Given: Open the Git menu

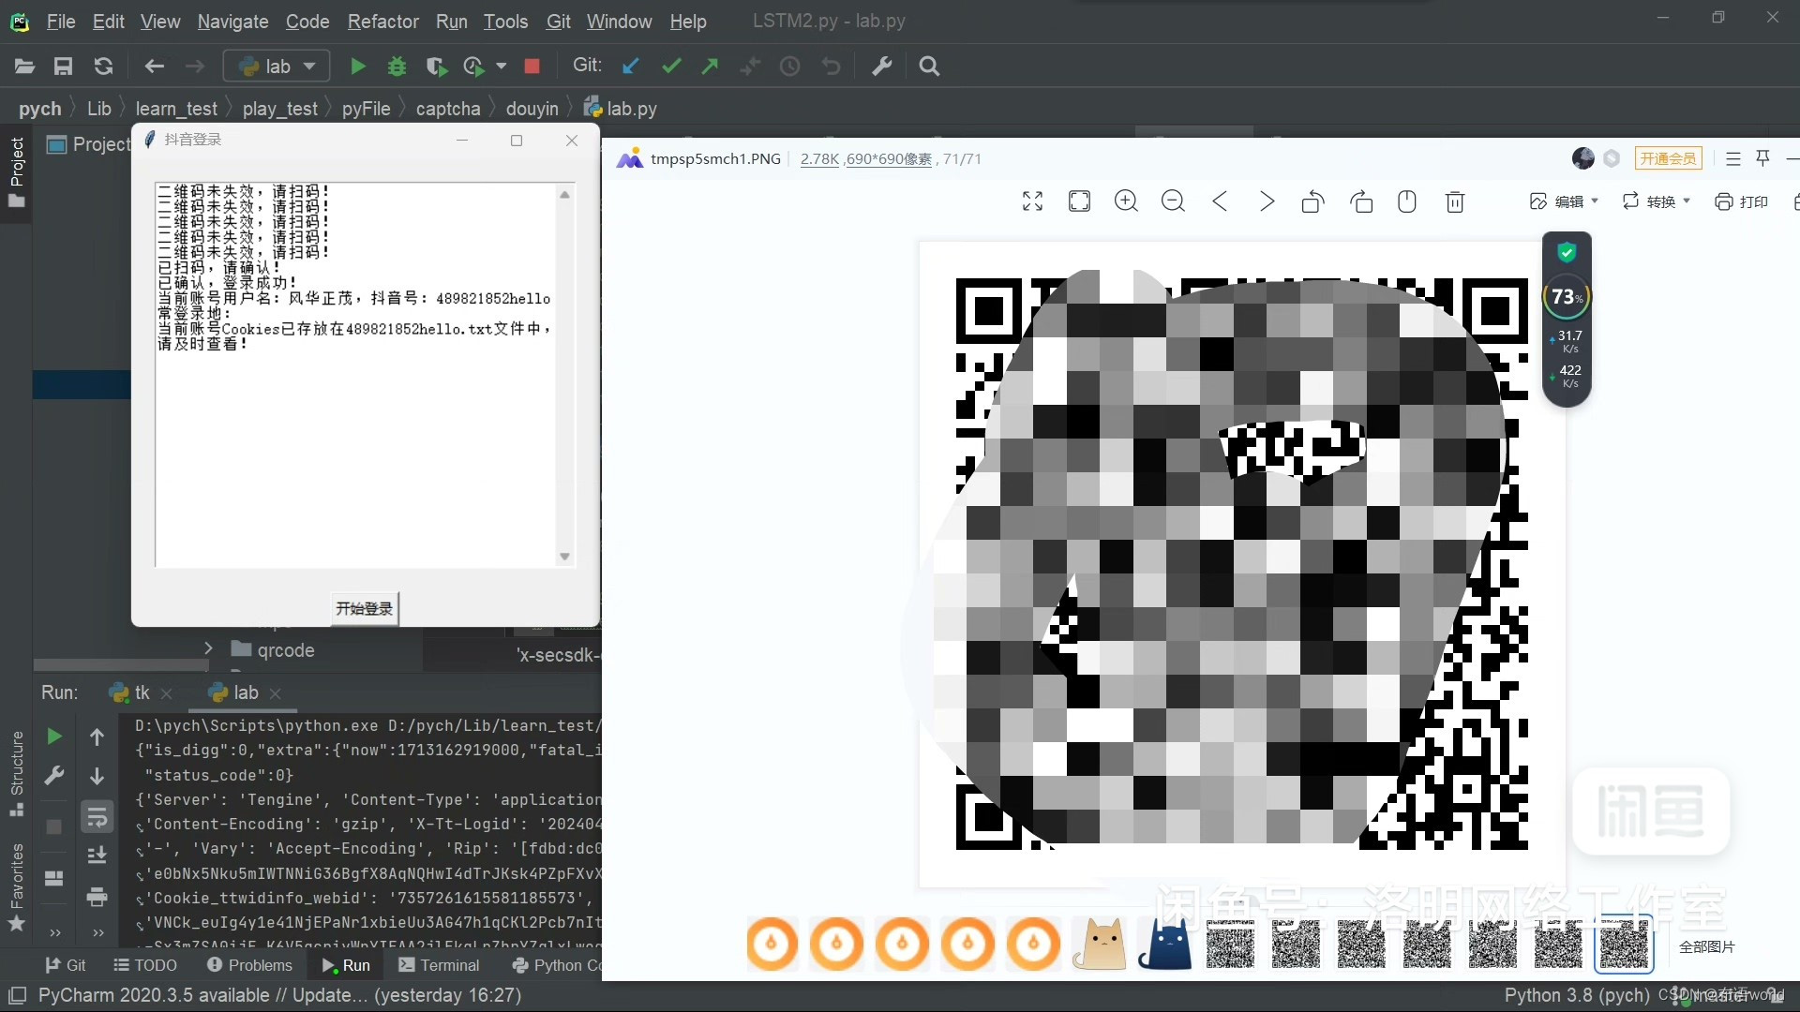Looking at the screenshot, I should pyautogui.click(x=559, y=21).
